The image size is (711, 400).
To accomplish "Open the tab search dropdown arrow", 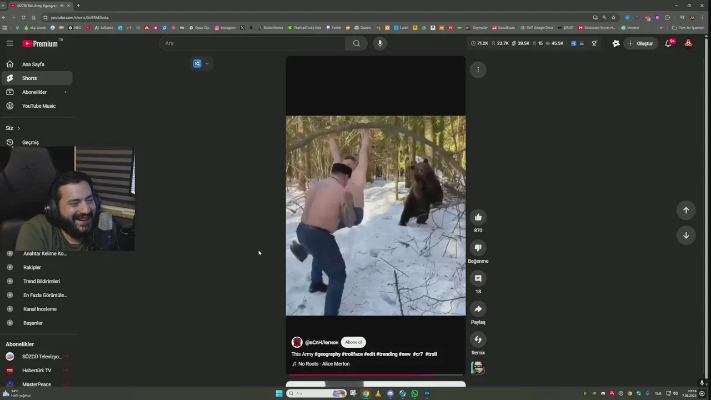I will (4, 6).
